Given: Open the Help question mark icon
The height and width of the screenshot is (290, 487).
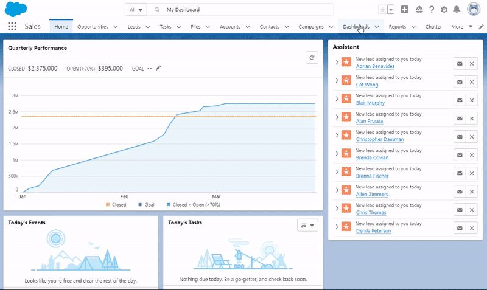Looking at the screenshot, I should tap(432, 10).
